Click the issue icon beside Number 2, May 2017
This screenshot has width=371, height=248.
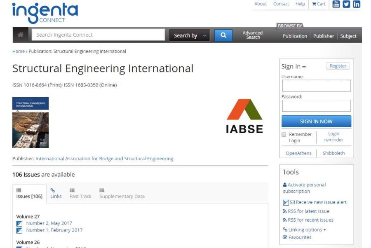click(x=19, y=223)
